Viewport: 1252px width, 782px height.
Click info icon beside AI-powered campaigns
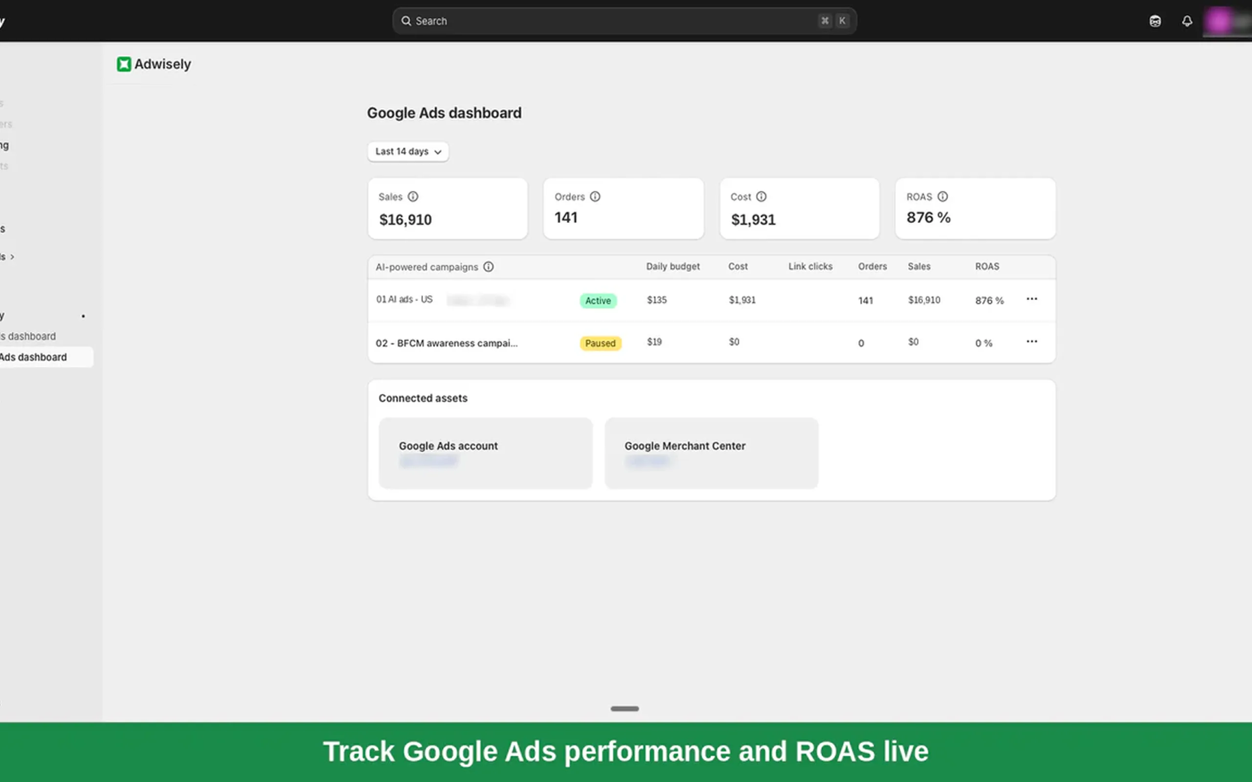(489, 267)
